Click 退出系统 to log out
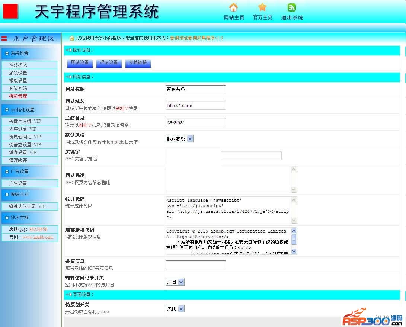This screenshot has height=327, width=406. pos(292,17)
